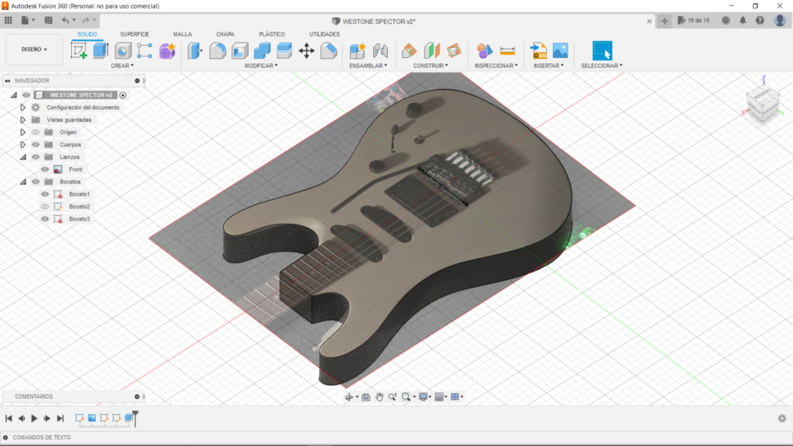Open the CREAR dropdown menu
793x446 pixels.
point(122,66)
